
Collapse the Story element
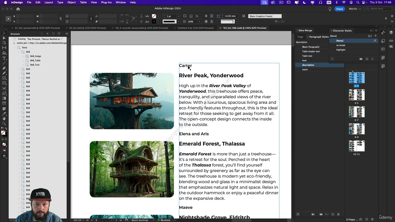15,47
